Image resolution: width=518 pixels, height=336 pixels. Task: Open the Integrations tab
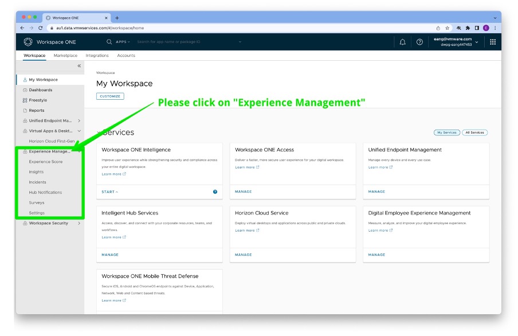pos(97,56)
